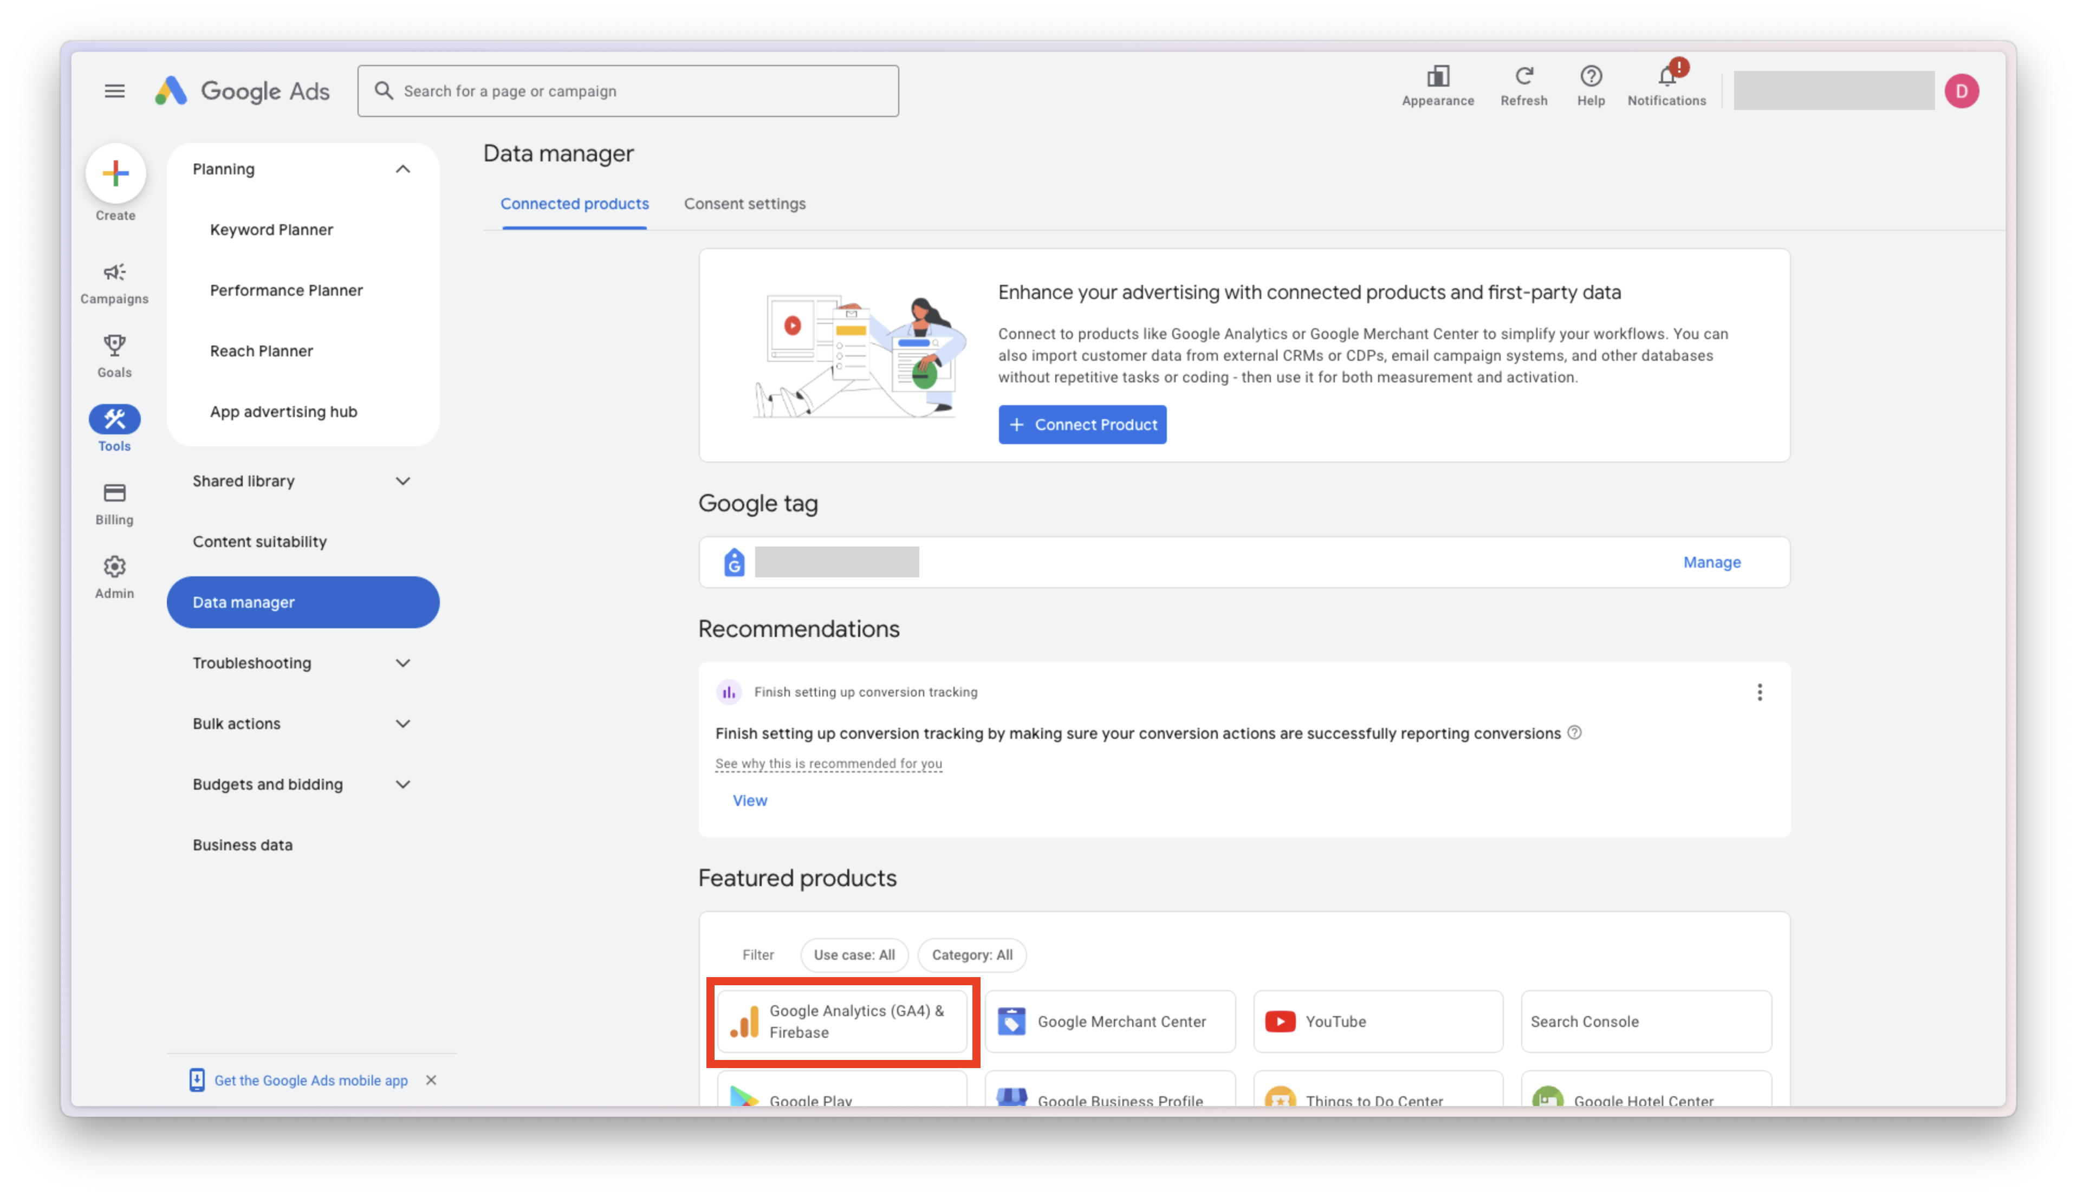Open the Use case: All filter
2077x1197 pixels.
[853, 954]
